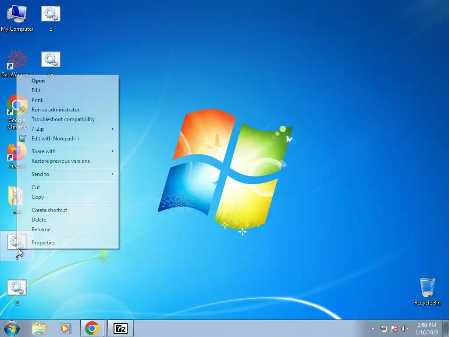Choose Edit in the context menu
Image resolution: width=449 pixels, height=337 pixels.
point(68,90)
